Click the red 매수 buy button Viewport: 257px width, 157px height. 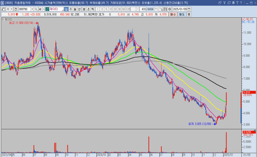click(173, 14)
